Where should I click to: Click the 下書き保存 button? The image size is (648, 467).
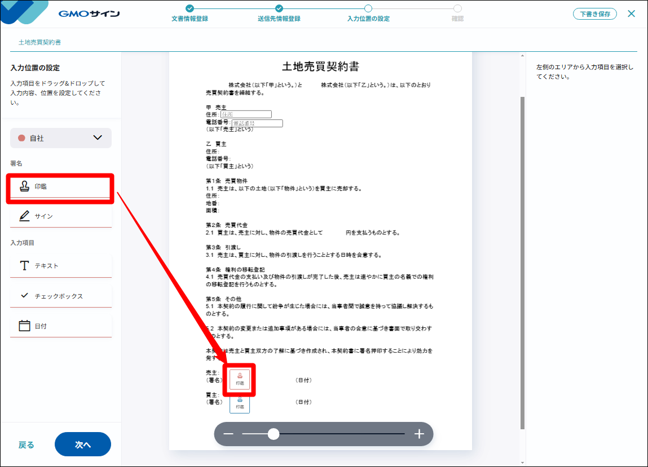(594, 14)
